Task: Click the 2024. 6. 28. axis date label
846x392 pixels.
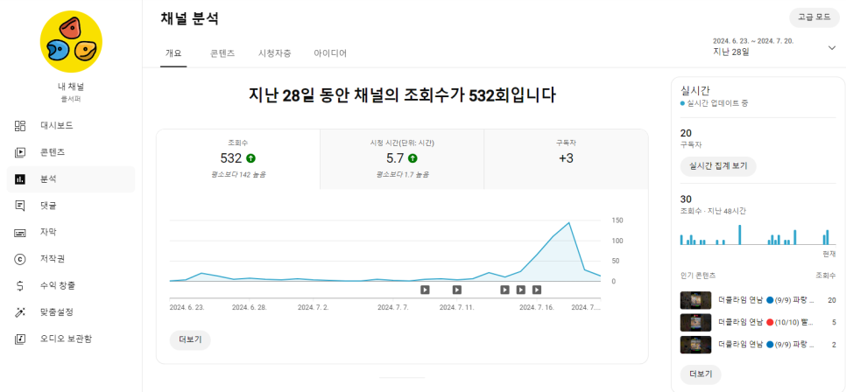Action: pyautogui.click(x=250, y=307)
